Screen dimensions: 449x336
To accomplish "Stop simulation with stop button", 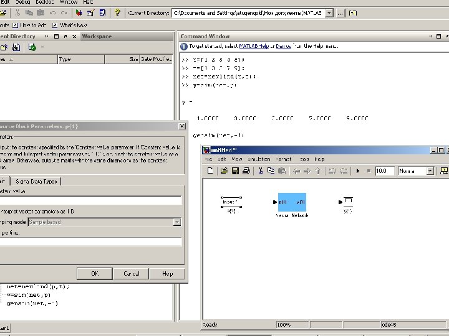I will (369, 171).
